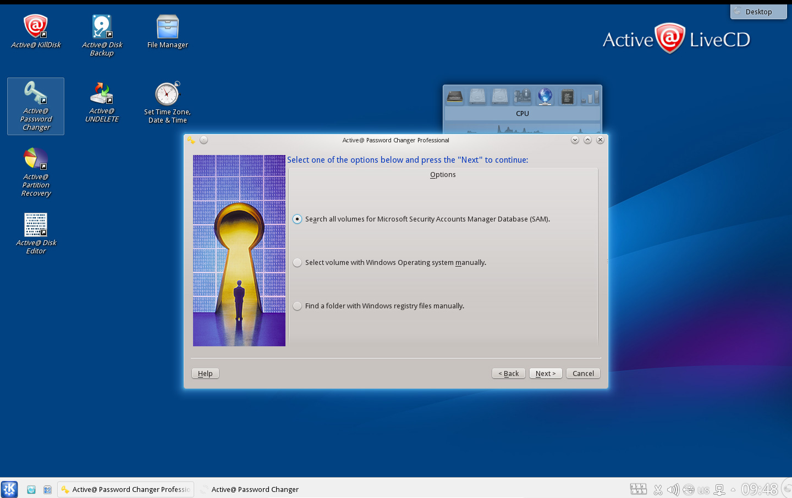Open the KDE application launcher menu
Image resolution: width=792 pixels, height=498 pixels.
(9, 489)
